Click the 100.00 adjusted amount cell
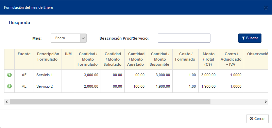Image resolution: width=272 pixels, height=128 pixels. point(136,87)
